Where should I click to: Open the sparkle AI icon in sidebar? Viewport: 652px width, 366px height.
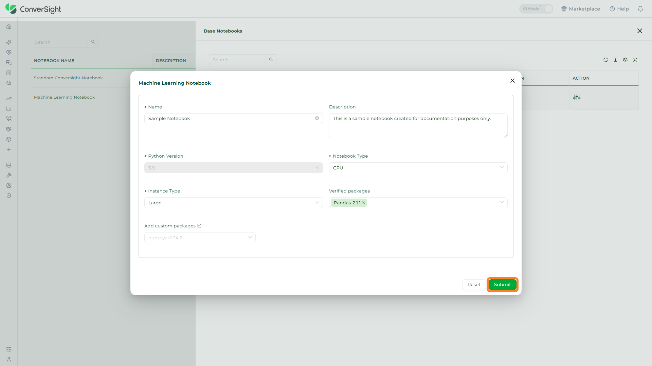pos(9,42)
